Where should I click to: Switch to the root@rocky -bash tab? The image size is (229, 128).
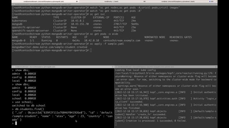tap(113, 1)
